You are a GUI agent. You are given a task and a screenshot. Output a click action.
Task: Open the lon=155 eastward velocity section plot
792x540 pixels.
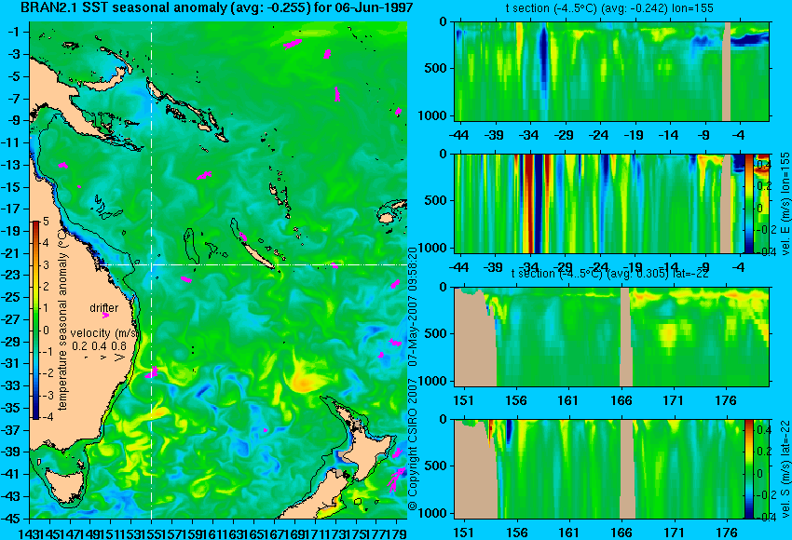pyautogui.click(x=611, y=204)
